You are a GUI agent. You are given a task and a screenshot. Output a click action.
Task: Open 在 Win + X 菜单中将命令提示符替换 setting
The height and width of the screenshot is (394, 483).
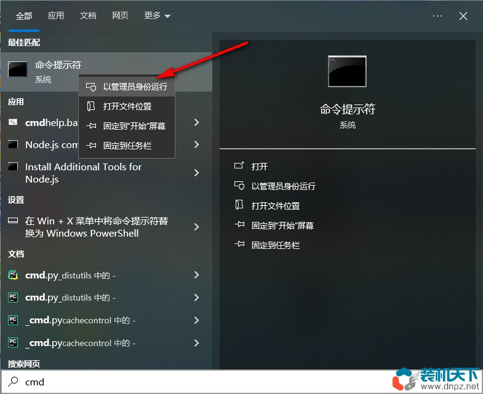[x=97, y=227]
